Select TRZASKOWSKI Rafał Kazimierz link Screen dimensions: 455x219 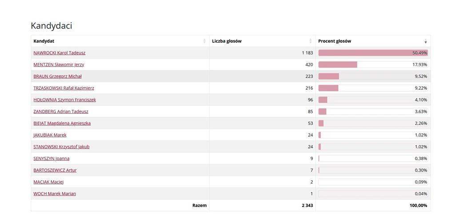click(64, 88)
